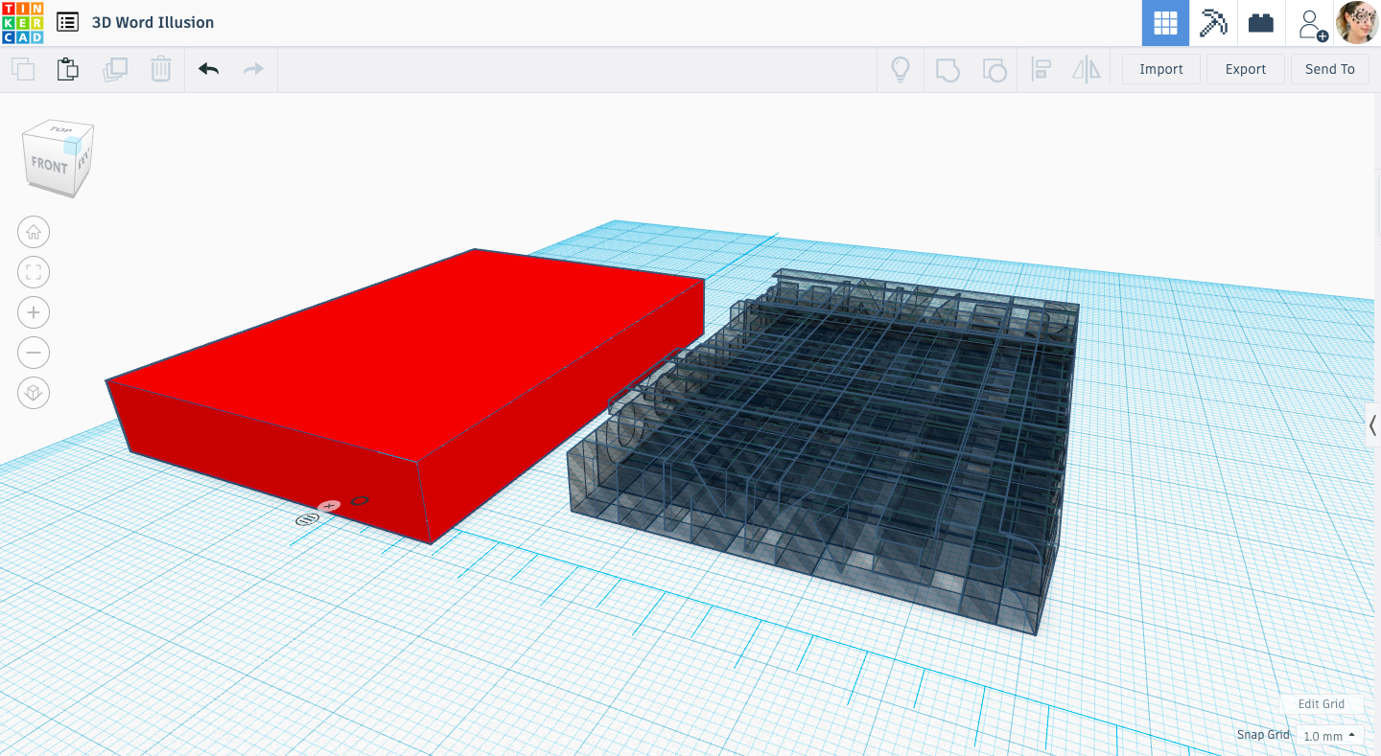Screen dimensions: 1381x756
Task: Expand the collapsed shapes panel arrow
Action: (x=1372, y=424)
